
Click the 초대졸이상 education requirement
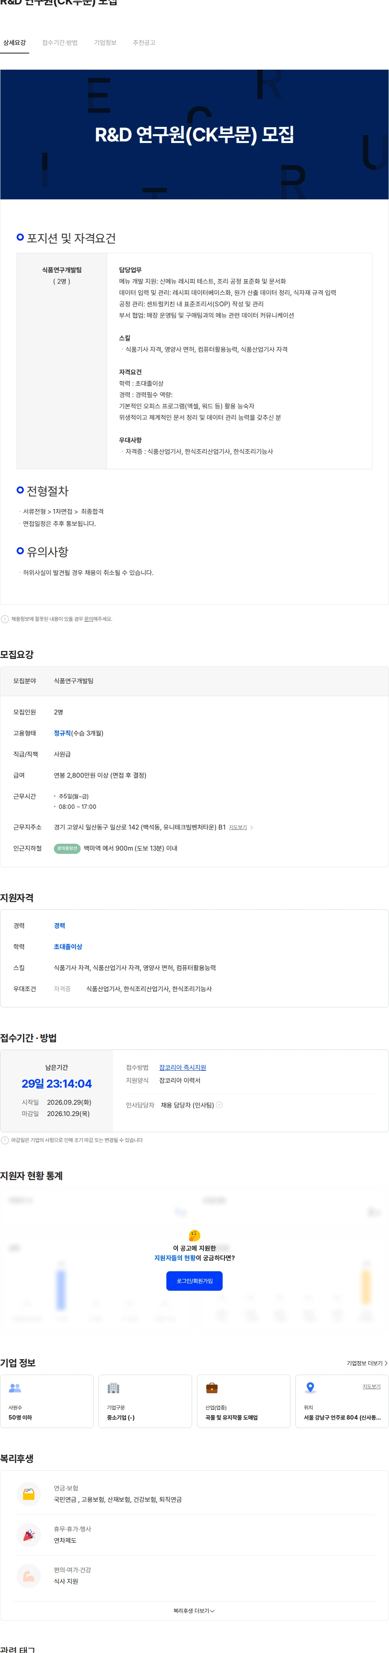pyautogui.click(x=68, y=947)
